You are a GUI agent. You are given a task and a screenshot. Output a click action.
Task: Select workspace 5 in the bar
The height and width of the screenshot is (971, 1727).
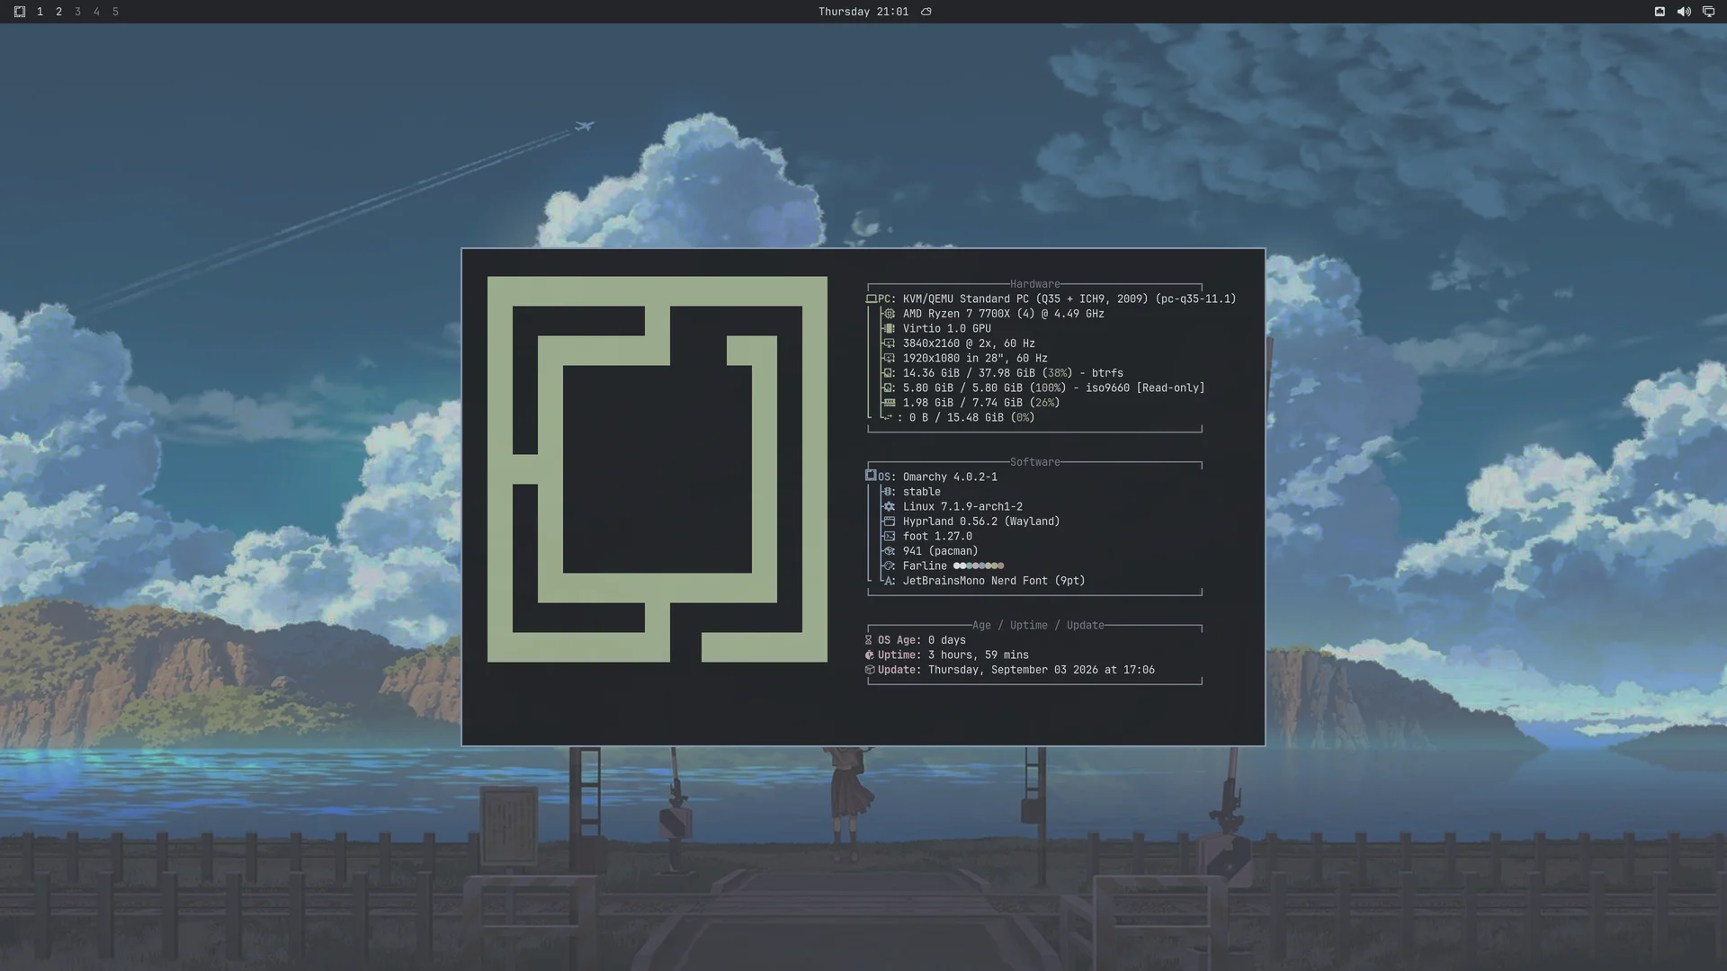coord(115,12)
